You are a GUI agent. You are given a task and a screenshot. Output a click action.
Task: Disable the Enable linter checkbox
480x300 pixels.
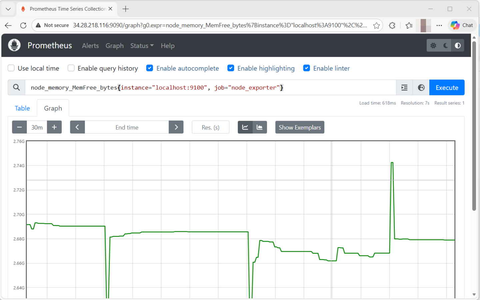point(306,68)
